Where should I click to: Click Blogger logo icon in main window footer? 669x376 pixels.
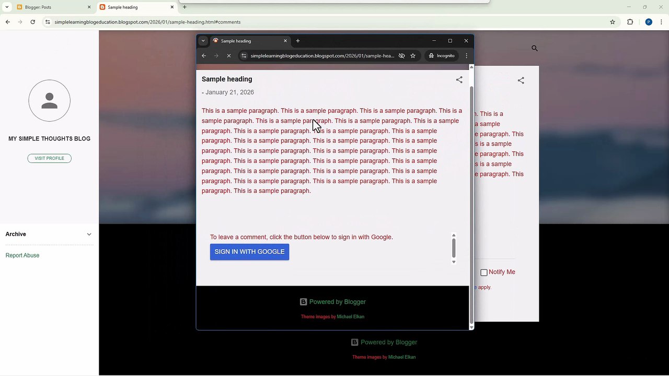(354, 343)
